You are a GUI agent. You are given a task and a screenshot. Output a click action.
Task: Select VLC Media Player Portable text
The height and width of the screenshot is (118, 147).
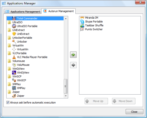click(32, 57)
